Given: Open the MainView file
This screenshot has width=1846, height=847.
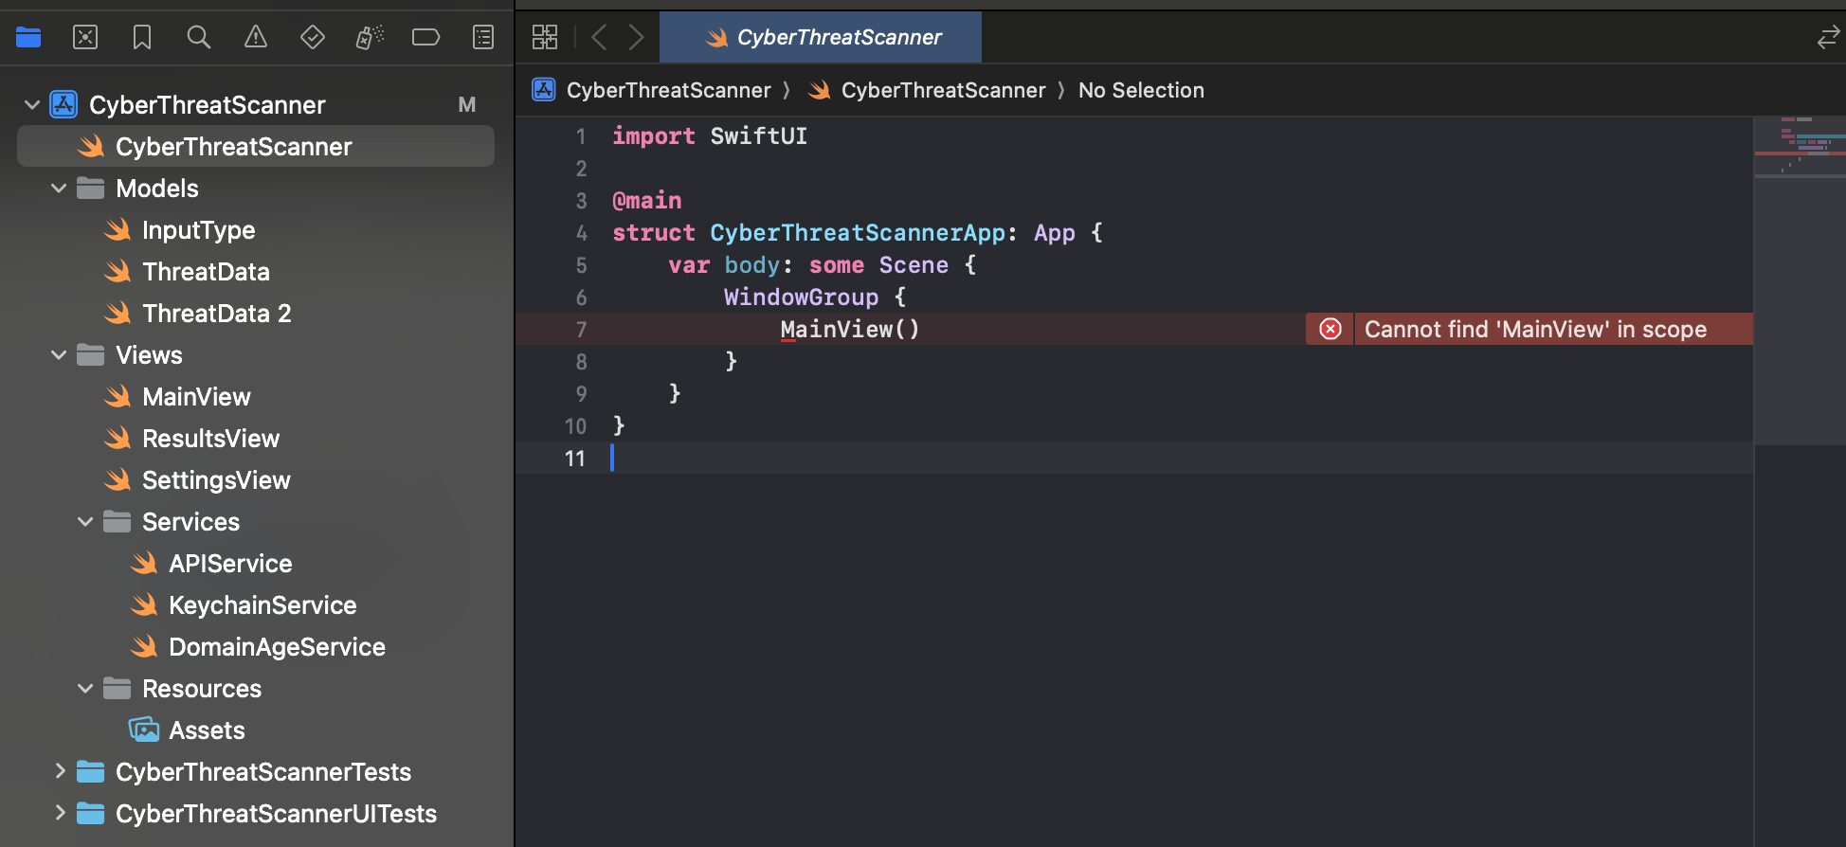Looking at the screenshot, I should click(x=196, y=396).
